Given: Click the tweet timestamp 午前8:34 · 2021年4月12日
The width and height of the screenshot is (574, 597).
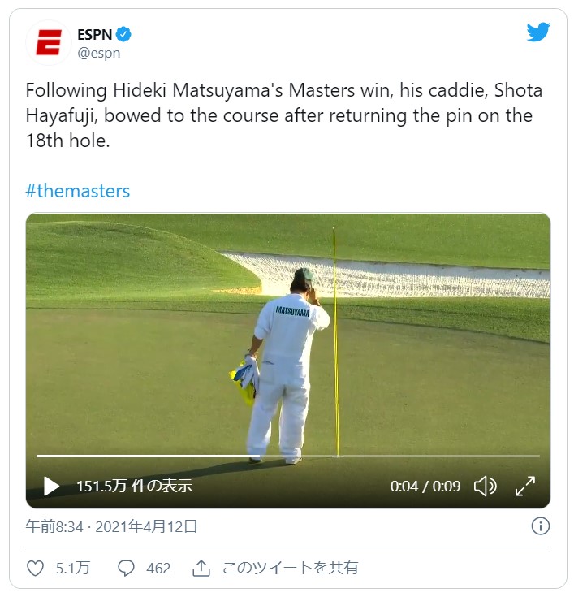Looking at the screenshot, I should 111,526.
